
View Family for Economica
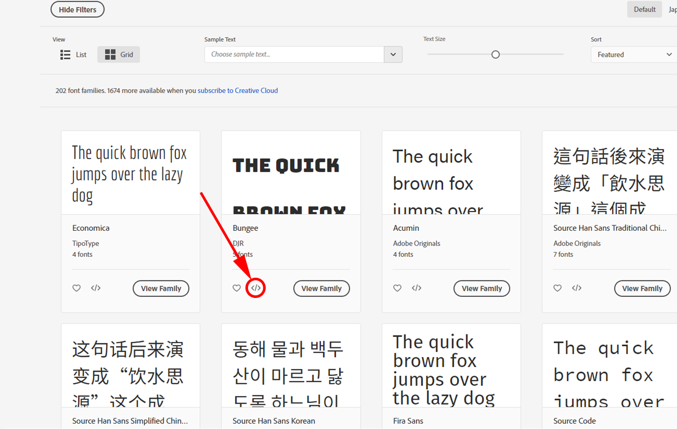pos(161,289)
